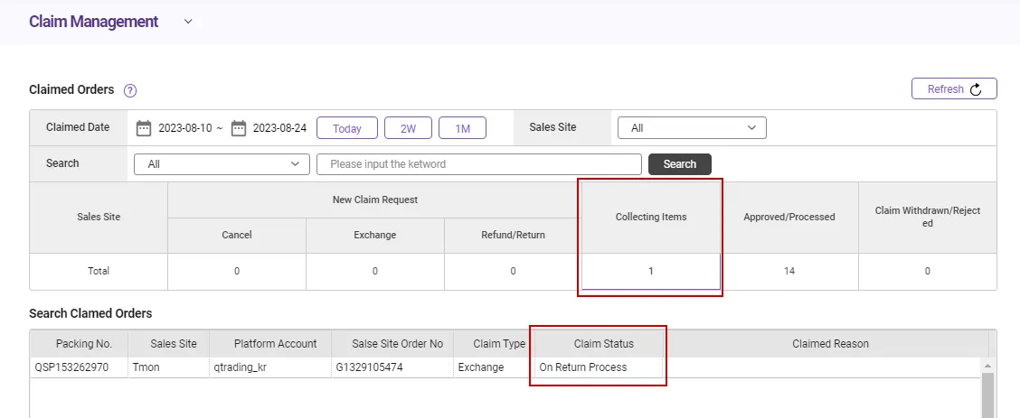Click the Collecting Items count of 1
The width and height of the screenshot is (1020, 418).
pyautogui.click(x=651, y=271)
